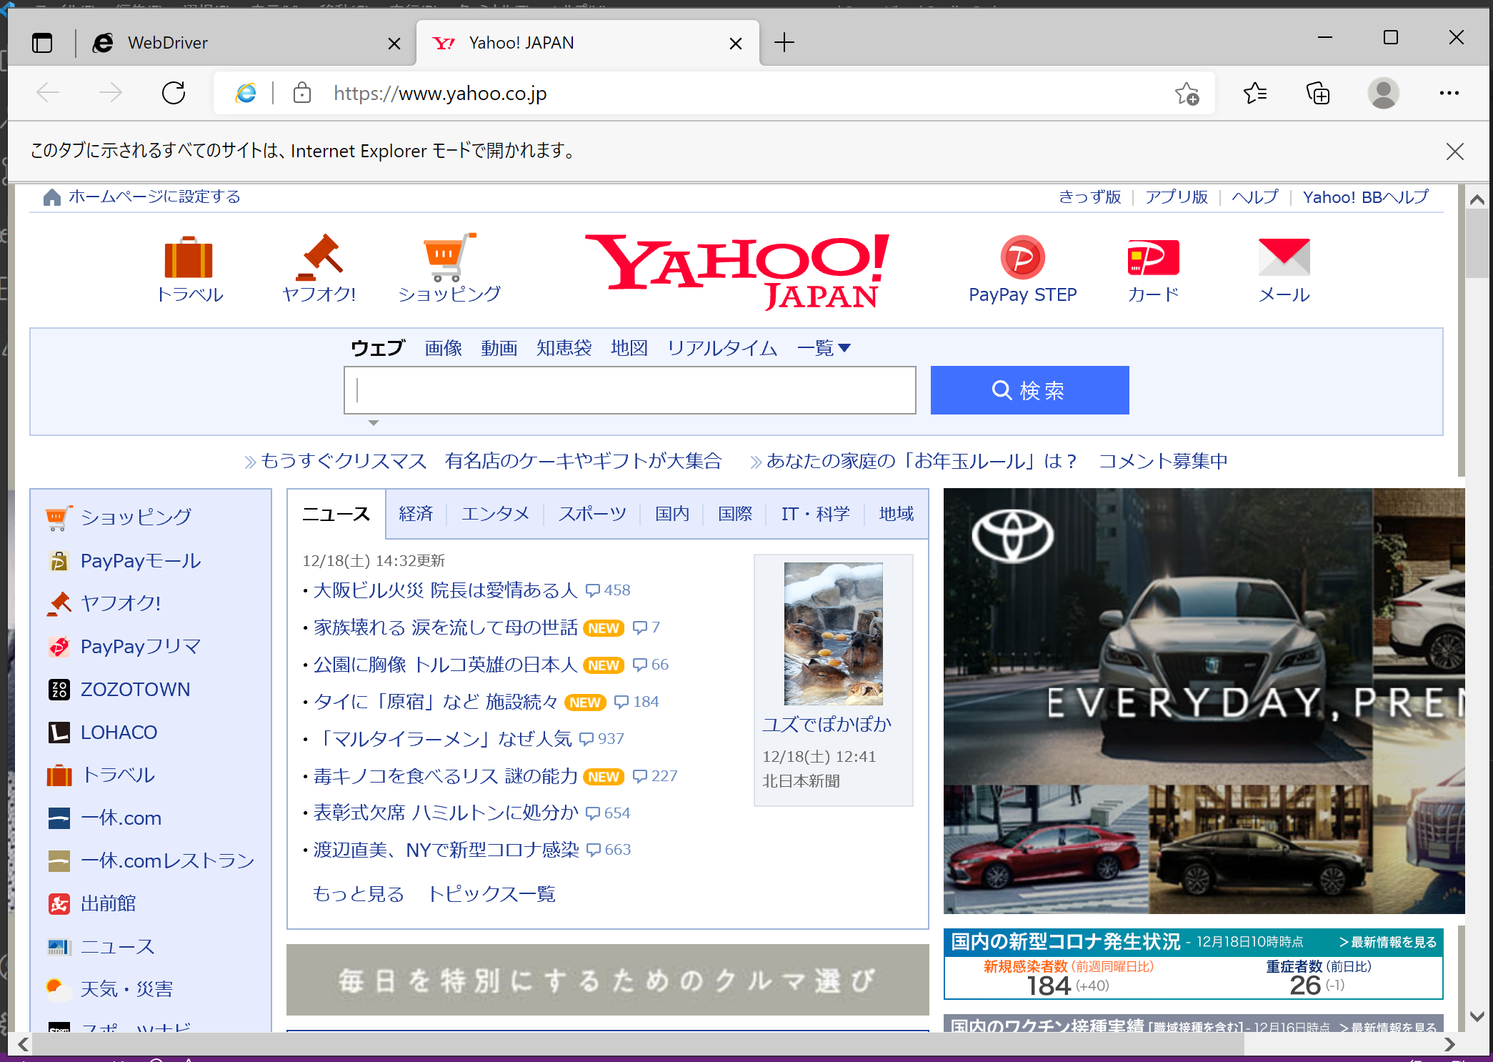Reload the page with the refresh icon
1493x1062 pixels.
[174, 93]
